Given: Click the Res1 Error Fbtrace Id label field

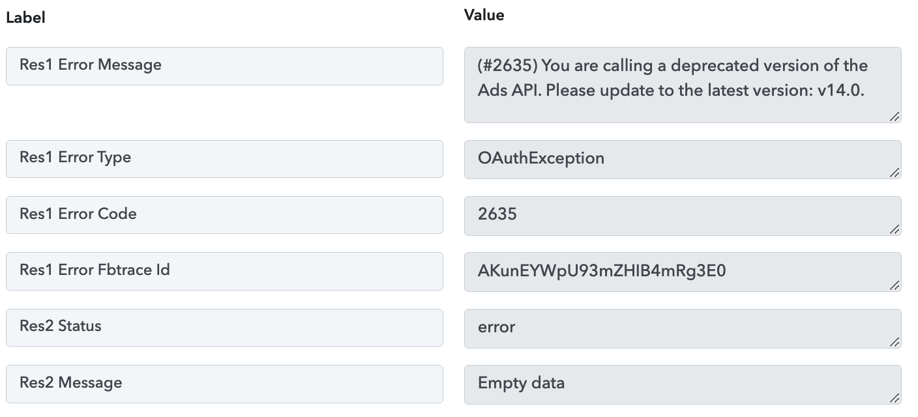Looking at the screenshot, I should tap(224, 270).
